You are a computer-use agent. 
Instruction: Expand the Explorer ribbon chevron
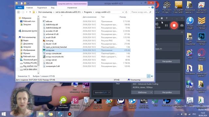[x=149, y=7]
